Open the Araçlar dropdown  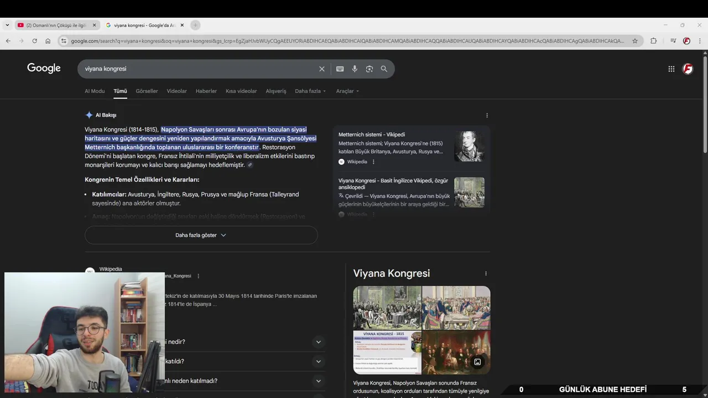(347, 91)
